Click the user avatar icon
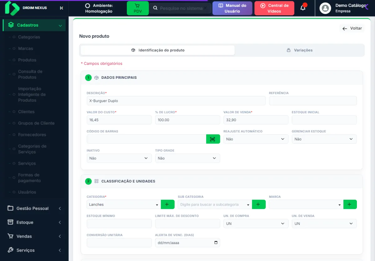This screenshot has height=261, width=375. (x=325, y=8)
